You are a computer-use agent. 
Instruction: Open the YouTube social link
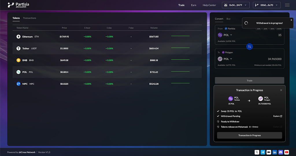pyautogui.click(x=286, y=152)
